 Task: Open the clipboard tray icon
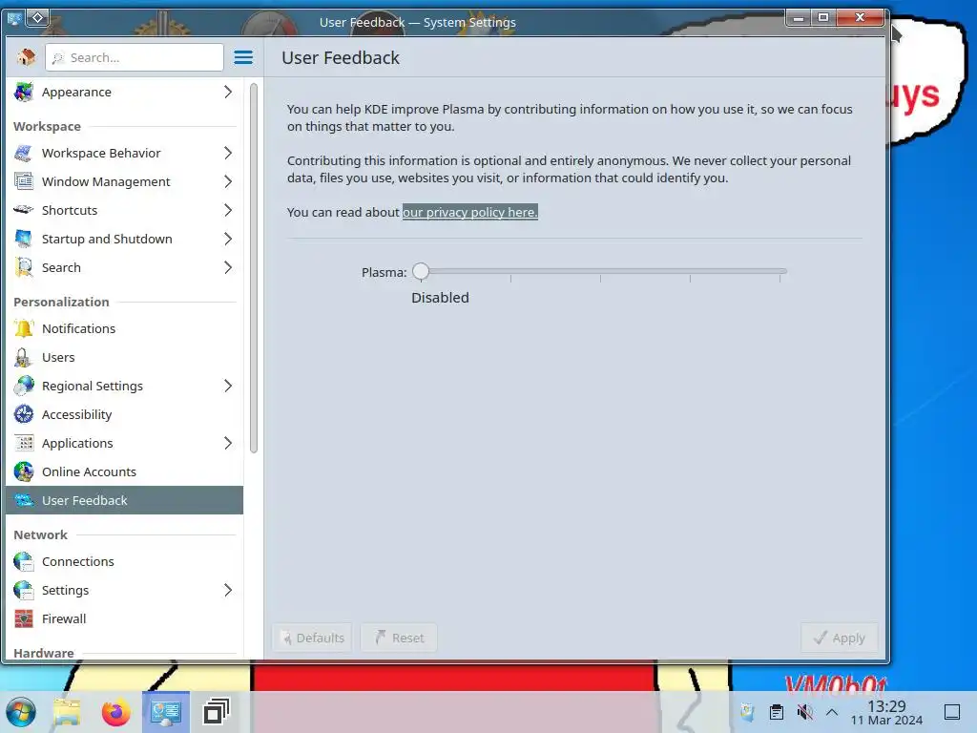pos(777,712)
